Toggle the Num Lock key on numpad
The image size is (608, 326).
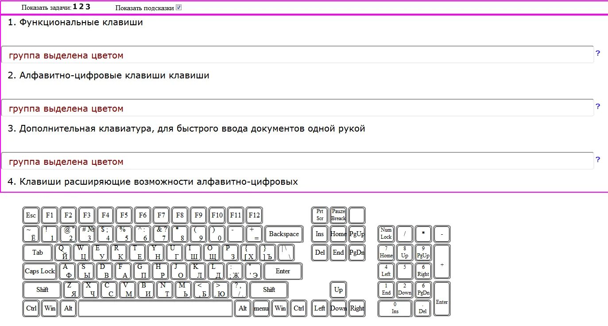tap(386, 234)
